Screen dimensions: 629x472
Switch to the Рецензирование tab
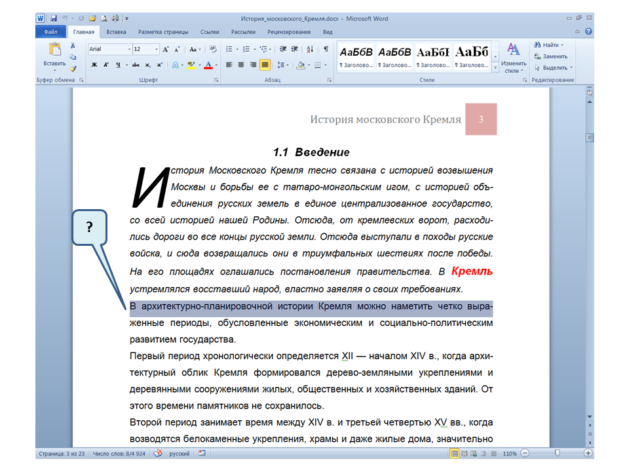[289, 31]
